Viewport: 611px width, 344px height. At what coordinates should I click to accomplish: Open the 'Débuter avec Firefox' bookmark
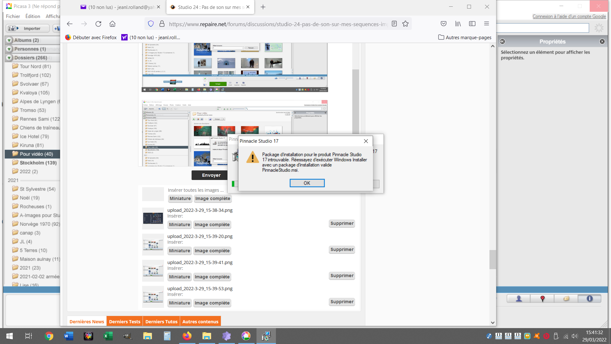click(91, 38)
